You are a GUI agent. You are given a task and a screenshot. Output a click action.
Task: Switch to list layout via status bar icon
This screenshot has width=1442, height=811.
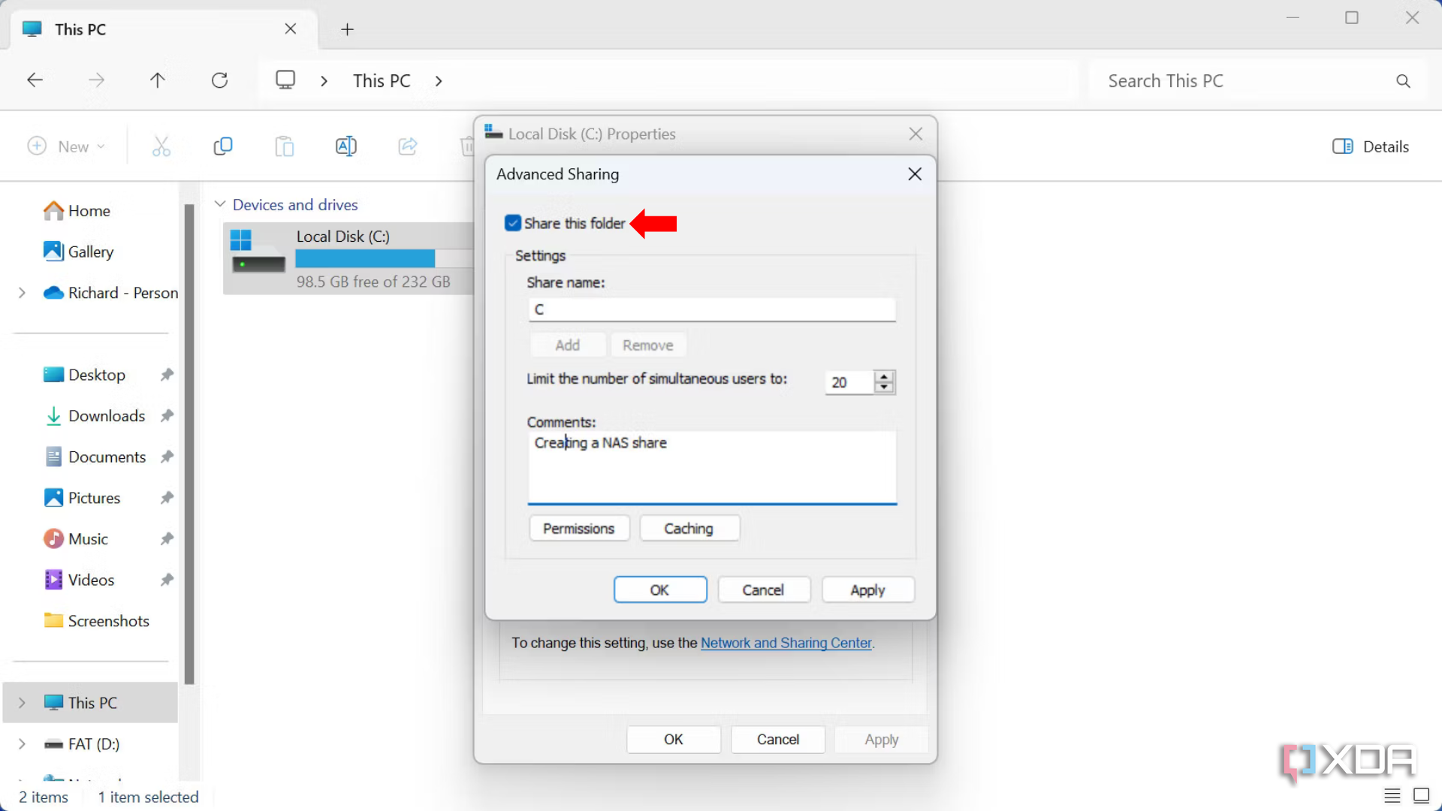(x=1392, y=795)
